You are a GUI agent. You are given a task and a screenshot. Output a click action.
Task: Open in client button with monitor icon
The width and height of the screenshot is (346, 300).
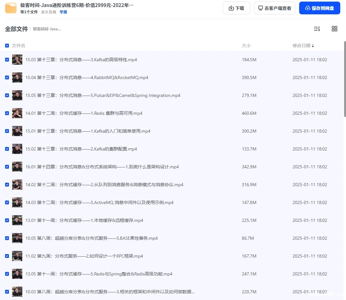(274, 8)
